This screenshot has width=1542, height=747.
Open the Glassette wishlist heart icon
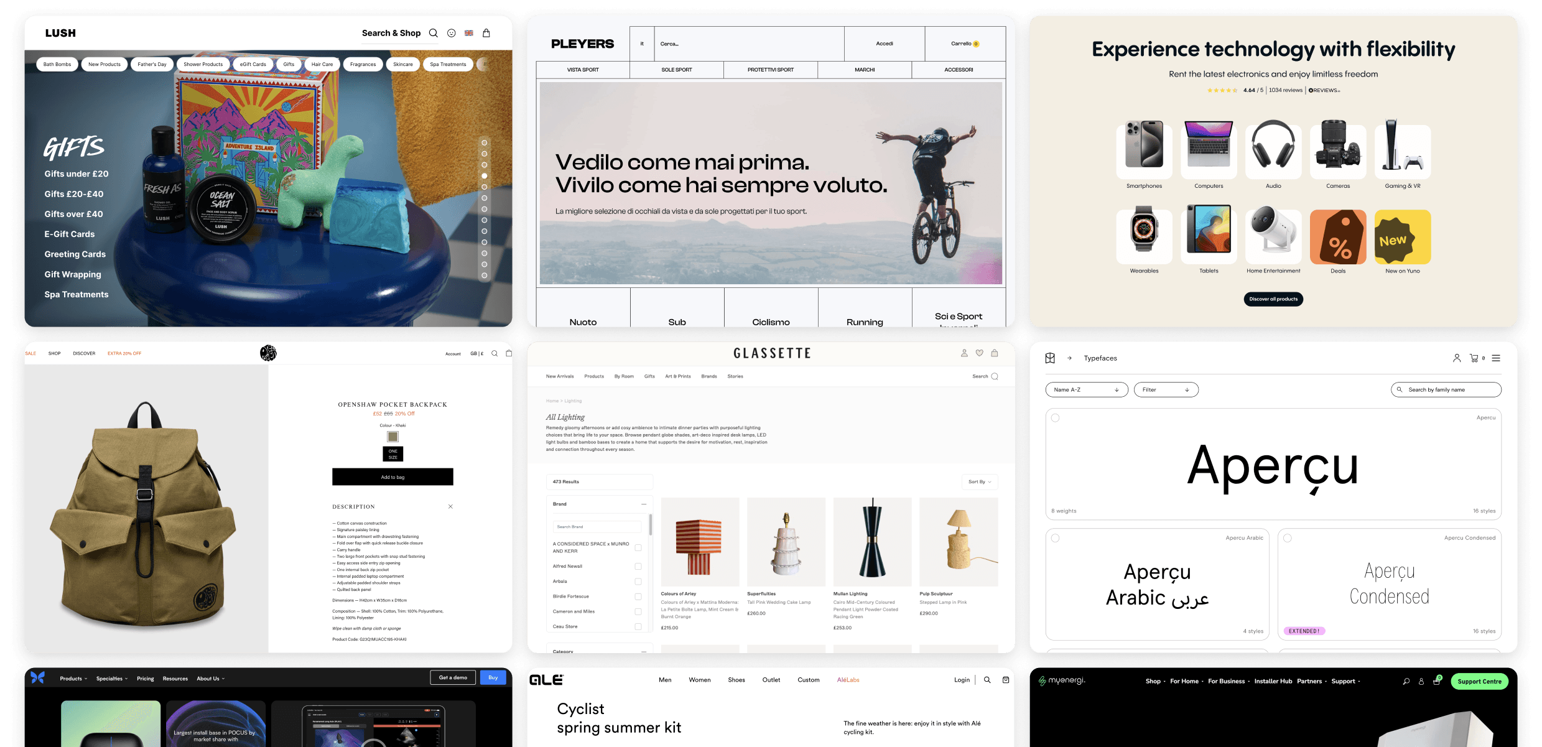tap(979, 353)
